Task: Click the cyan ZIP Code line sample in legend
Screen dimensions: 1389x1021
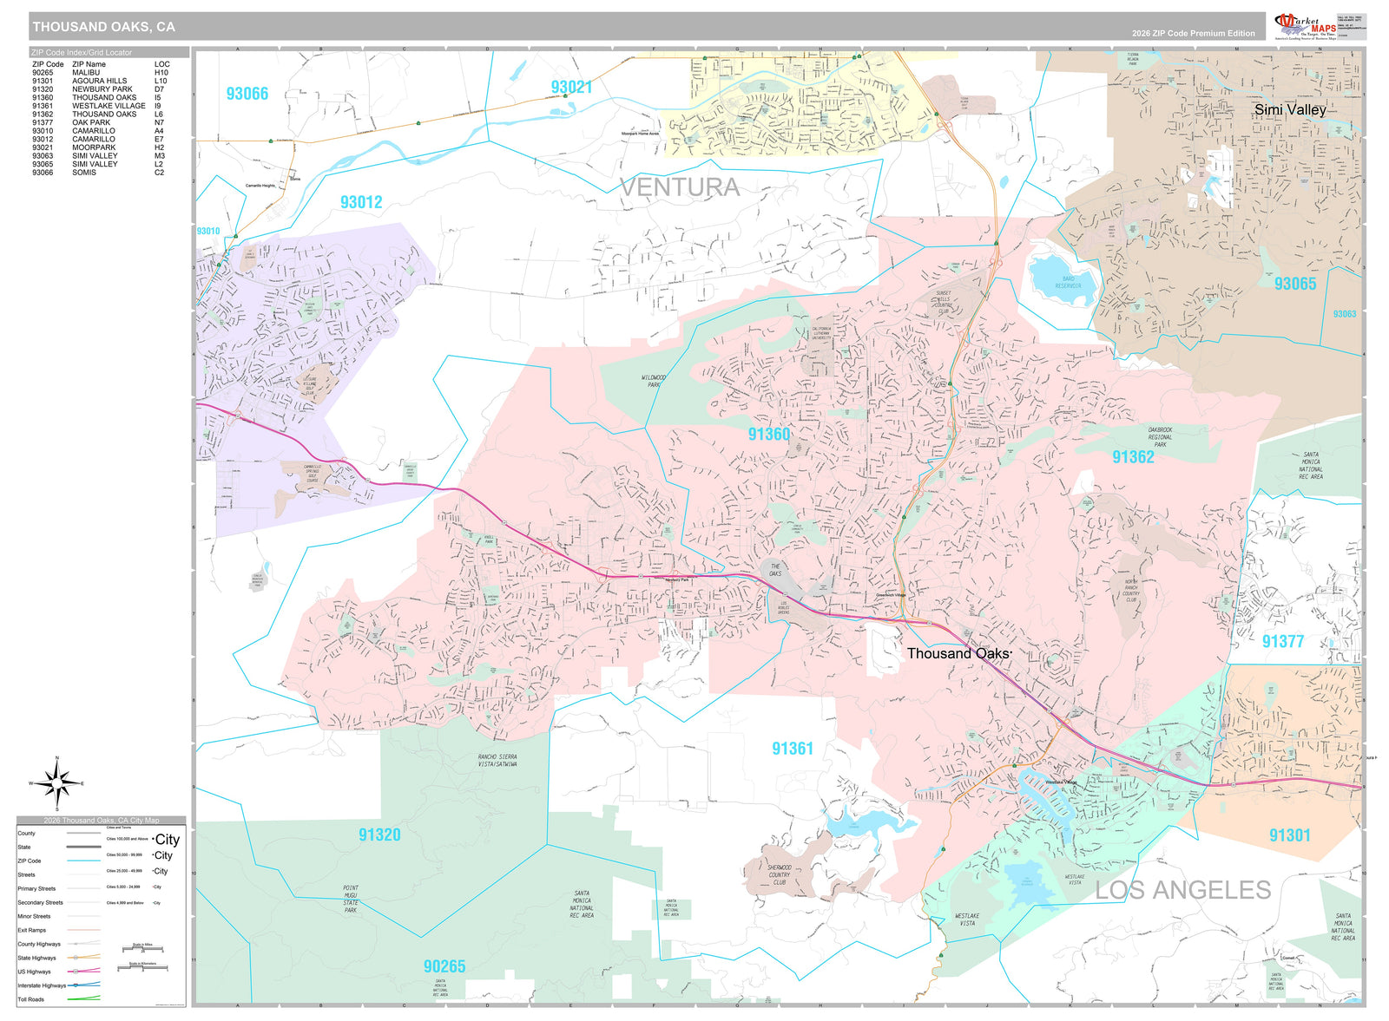Action: [x=83, y=861]
